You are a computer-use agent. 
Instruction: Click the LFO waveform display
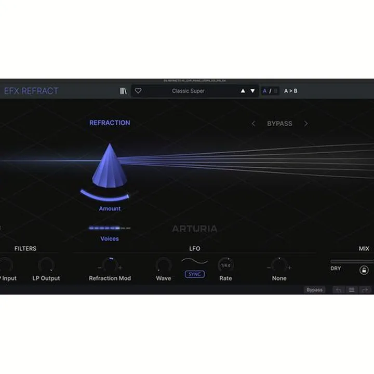[195, 261]
